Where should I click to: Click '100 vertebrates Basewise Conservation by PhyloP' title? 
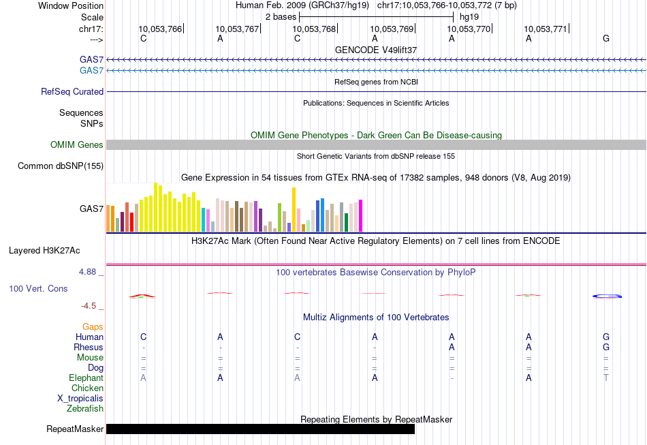coord(376,272)
